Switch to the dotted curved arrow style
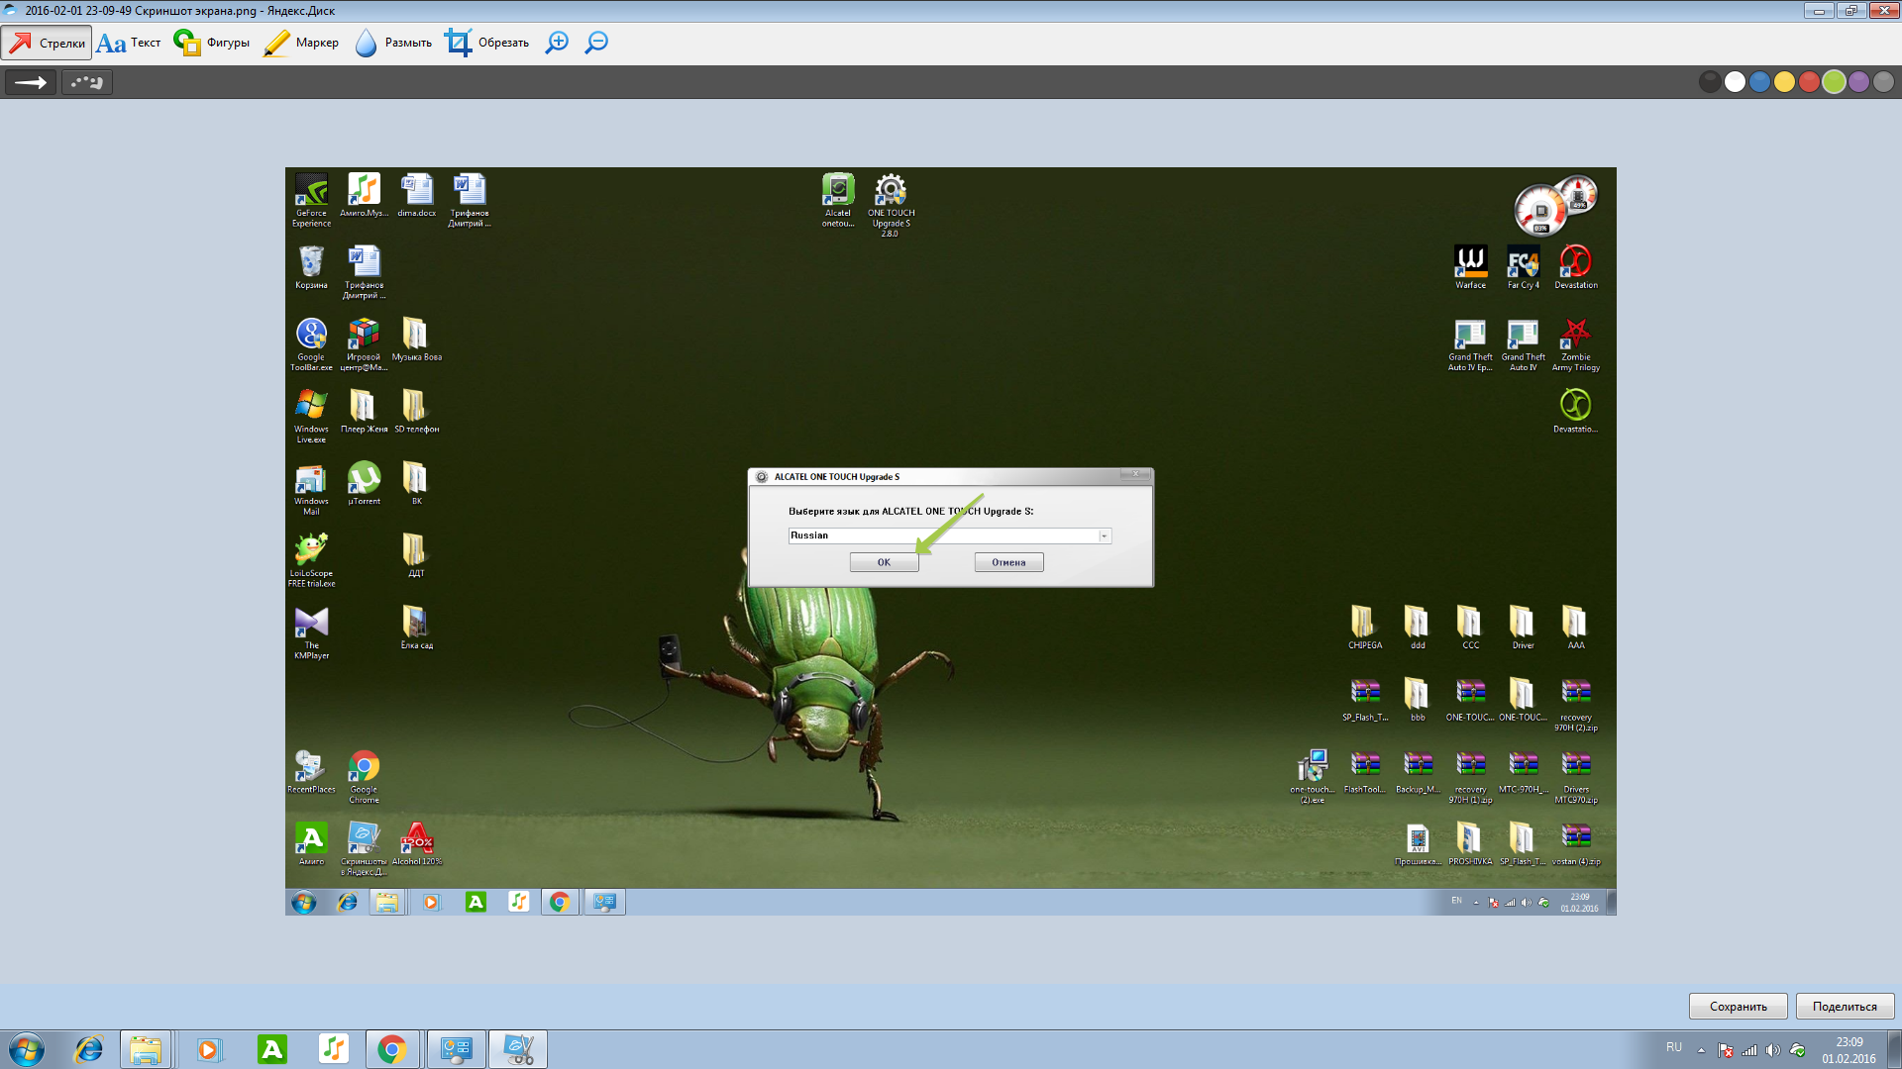This screenshot has width=1902, height=1069. [x=87, y=82]
